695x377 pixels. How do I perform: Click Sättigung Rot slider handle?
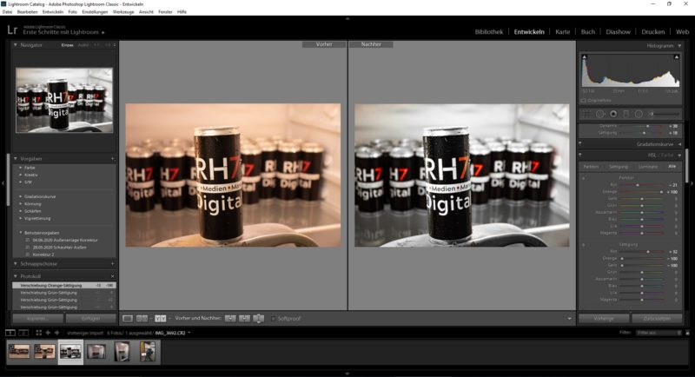tap(648, 252)
